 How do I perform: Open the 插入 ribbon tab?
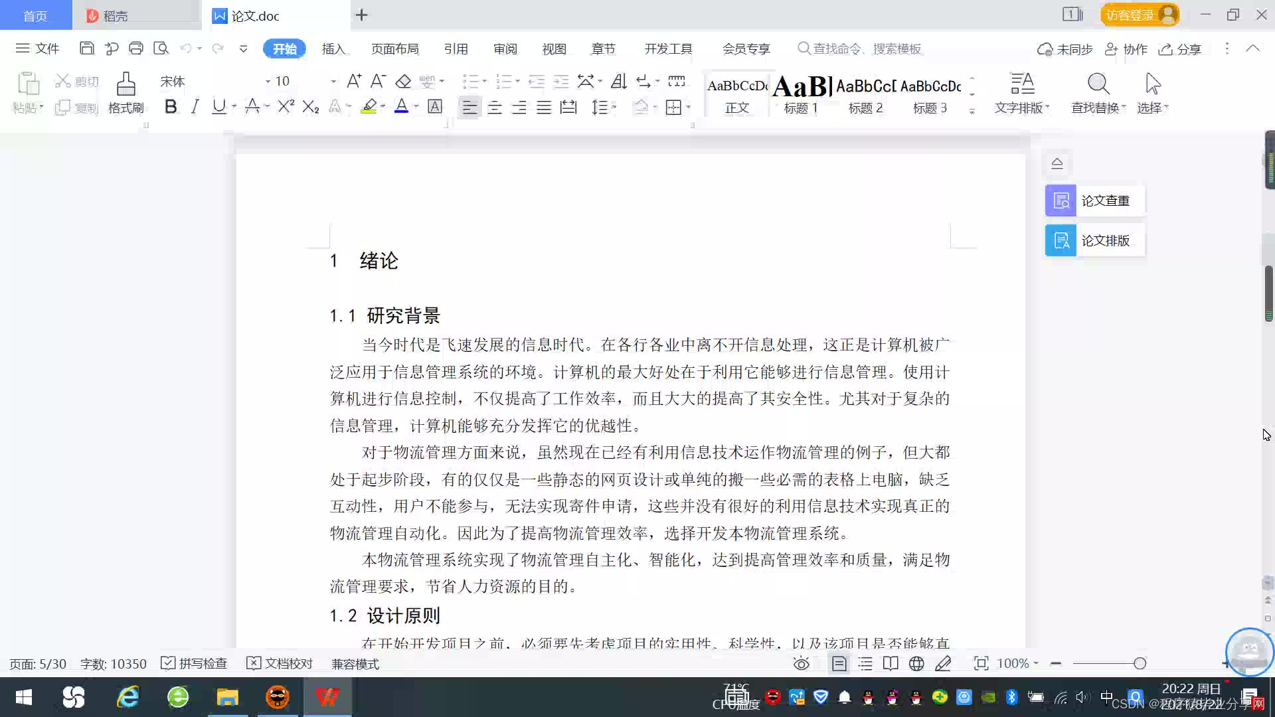333,49
